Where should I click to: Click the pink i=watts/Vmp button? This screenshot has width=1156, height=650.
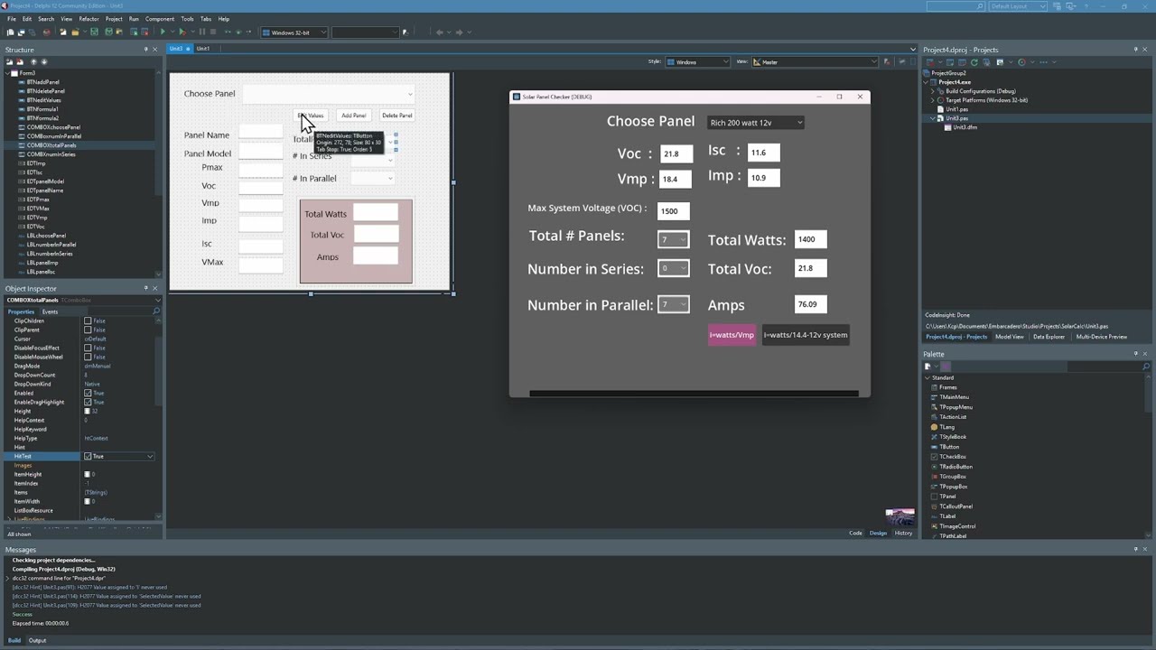(732, 335)
